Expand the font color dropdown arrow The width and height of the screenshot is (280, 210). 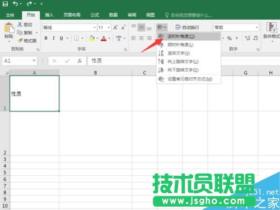pyautogui.click(x=109, y=38)
